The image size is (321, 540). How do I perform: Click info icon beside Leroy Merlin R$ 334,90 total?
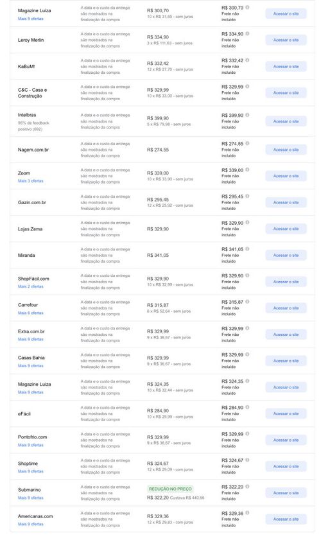point(247,34)
